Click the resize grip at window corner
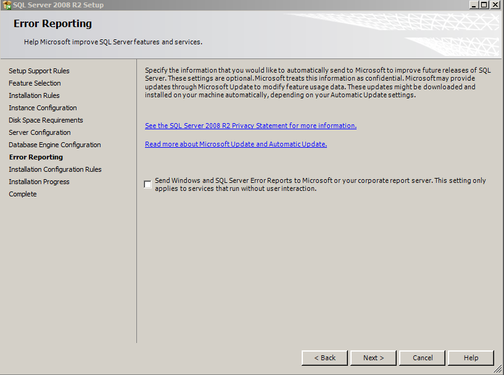Image resolution: width=504 pixels, height=375 pixels. [x=498, y=369]
